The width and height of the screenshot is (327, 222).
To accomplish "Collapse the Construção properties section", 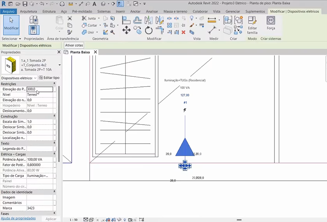I will pyautogui.click(x=54, y=116).
